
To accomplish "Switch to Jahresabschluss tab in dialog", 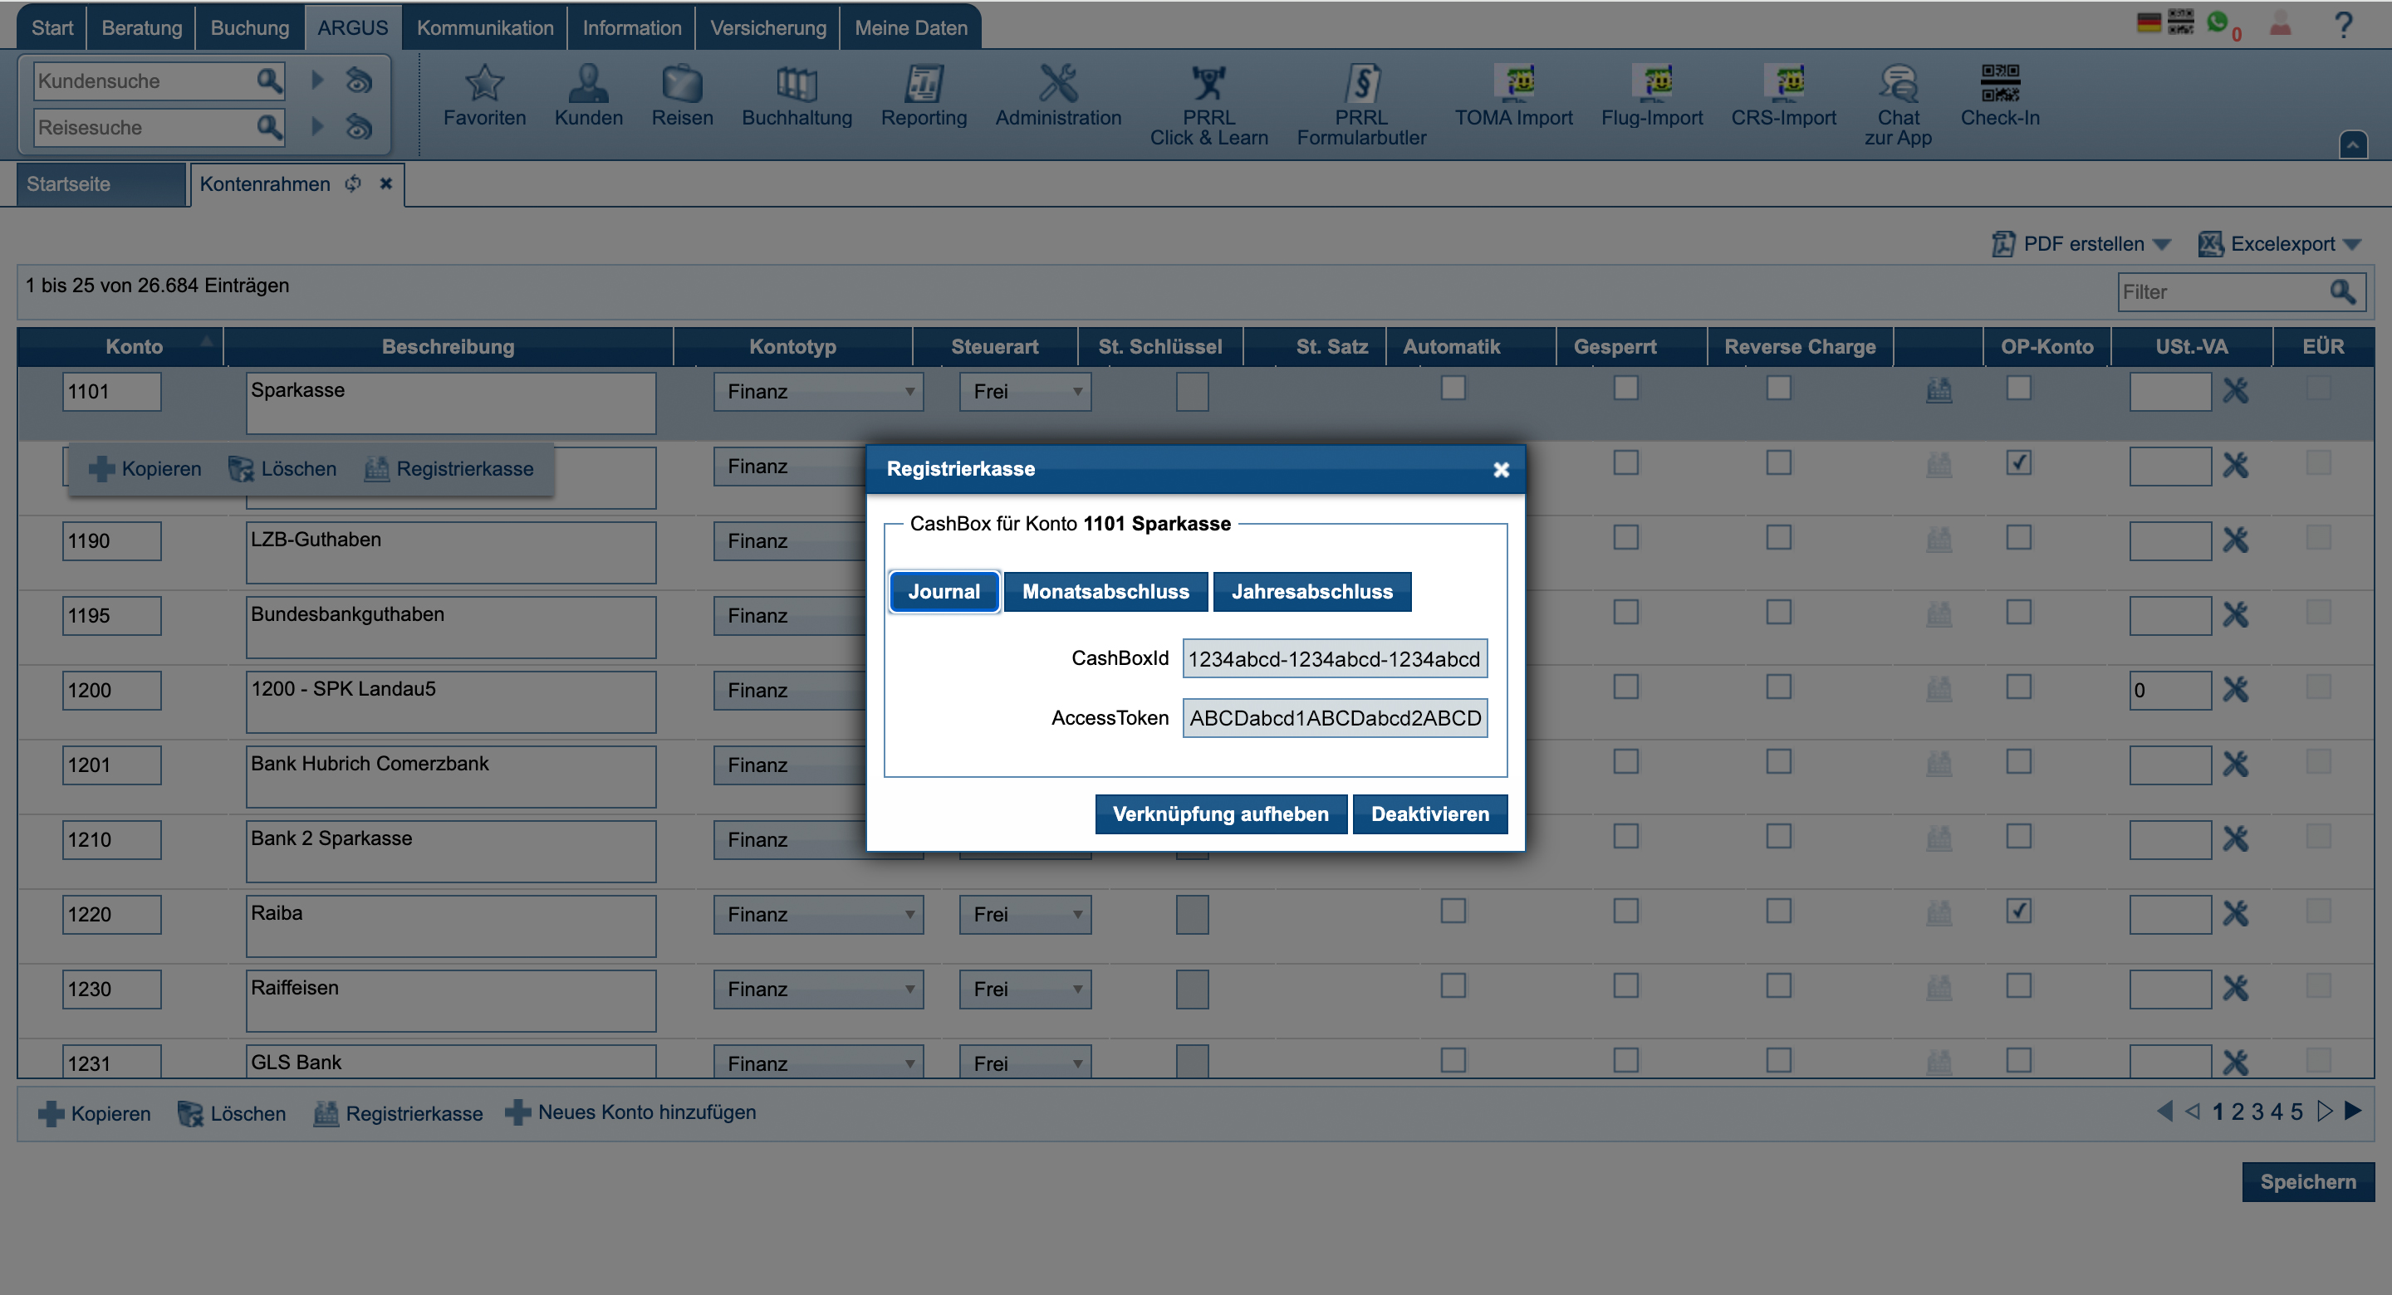I will 1311,590.
